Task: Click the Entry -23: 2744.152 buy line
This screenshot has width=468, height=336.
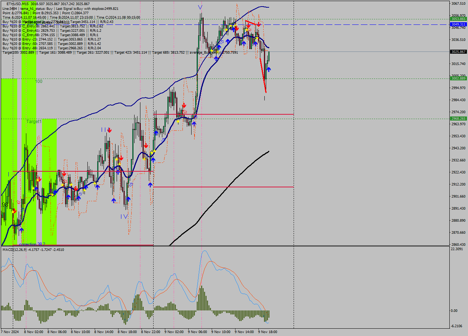Action: pos(52,39)
